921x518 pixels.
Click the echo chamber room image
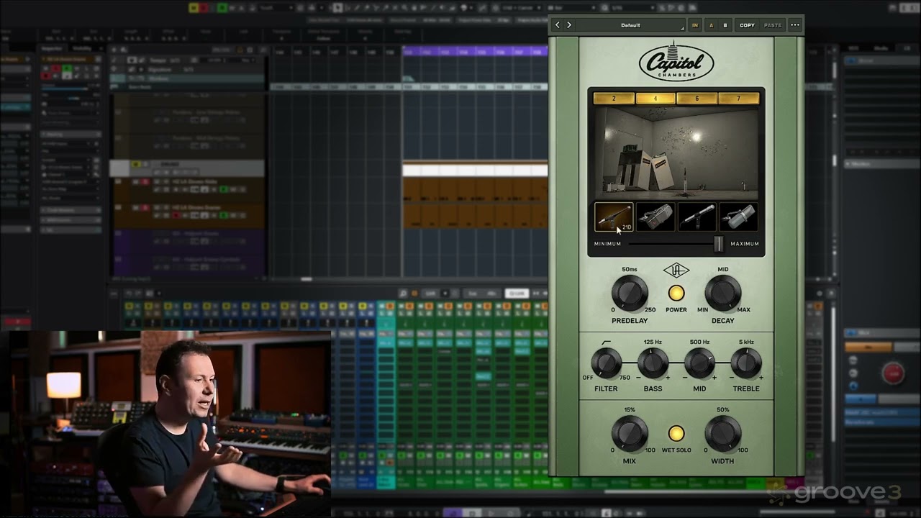click(676, 153)
